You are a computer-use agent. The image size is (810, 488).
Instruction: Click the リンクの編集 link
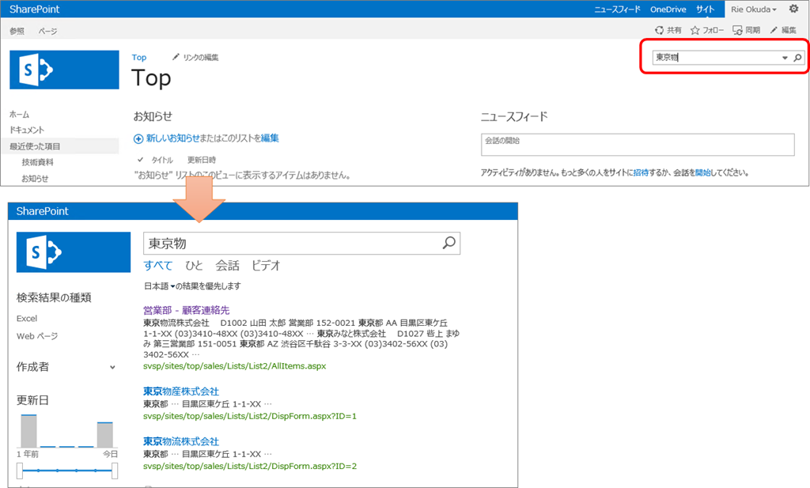[x=201, y=57]
